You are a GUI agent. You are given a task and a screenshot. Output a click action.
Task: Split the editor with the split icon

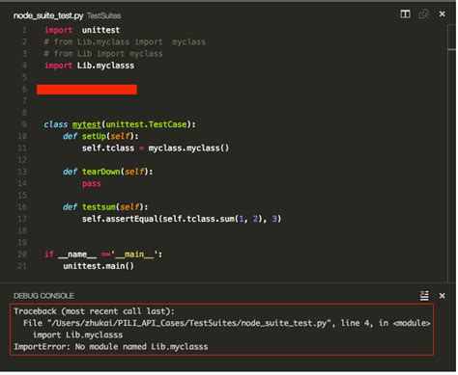pyautogui.click(x=405, y=14)
